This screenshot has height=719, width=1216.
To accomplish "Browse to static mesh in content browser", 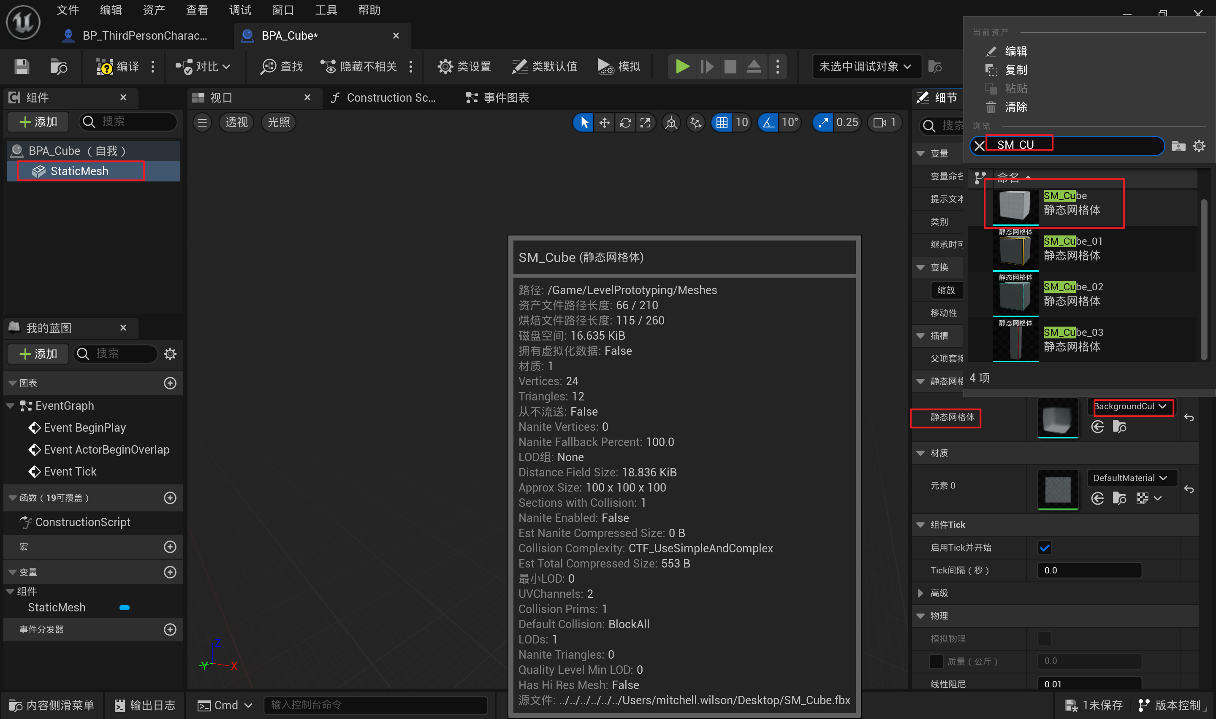I will (1119, 427).
